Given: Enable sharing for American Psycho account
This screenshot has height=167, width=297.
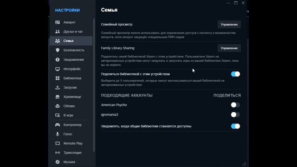Looking at the screenshot, I should [235, 105].
